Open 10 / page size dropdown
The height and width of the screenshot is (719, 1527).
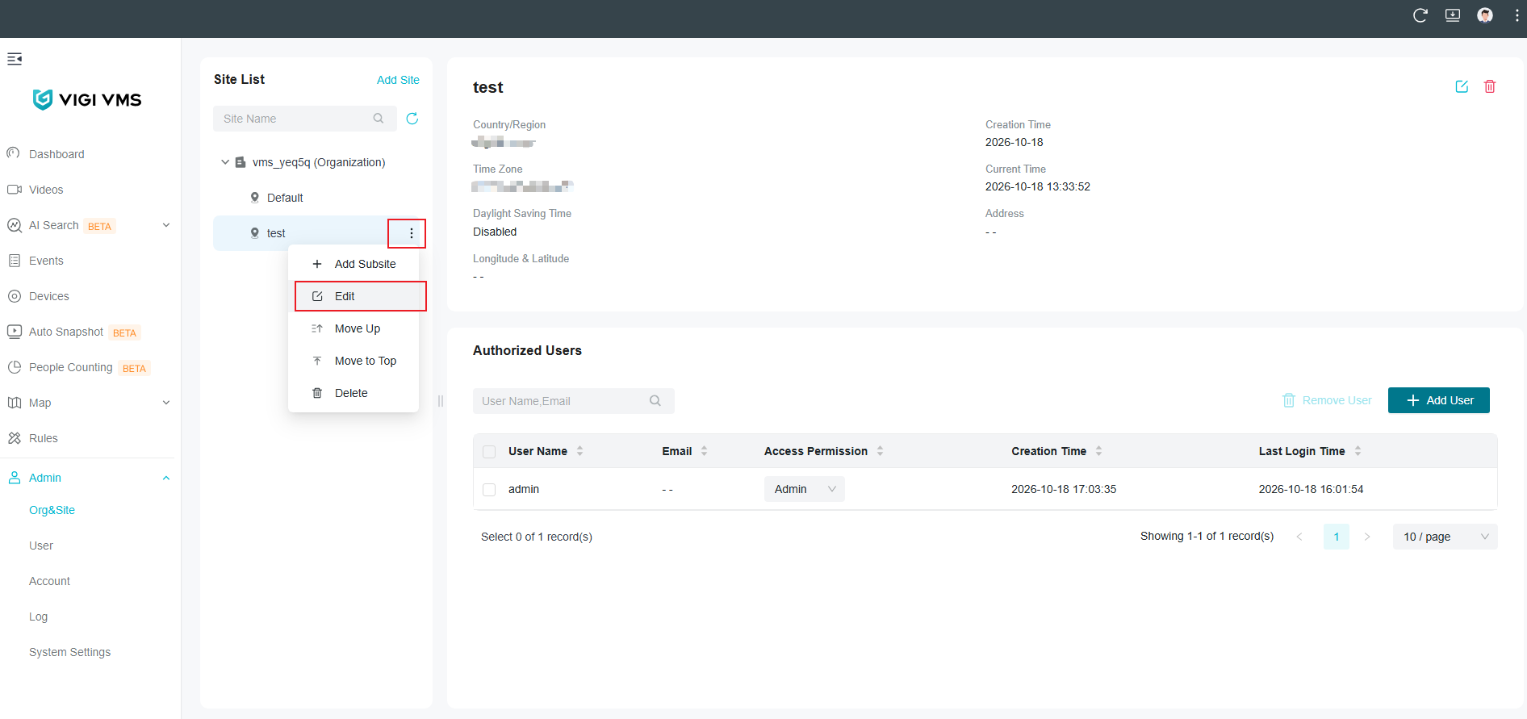click(x=1445, y=537)
